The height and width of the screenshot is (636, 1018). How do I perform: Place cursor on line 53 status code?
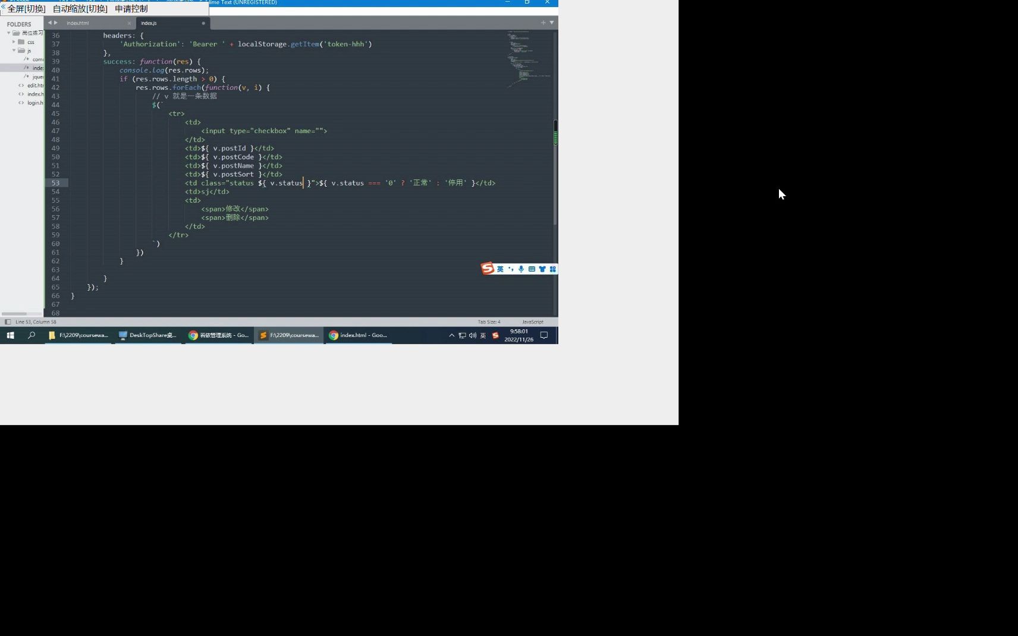pos(340,183)
